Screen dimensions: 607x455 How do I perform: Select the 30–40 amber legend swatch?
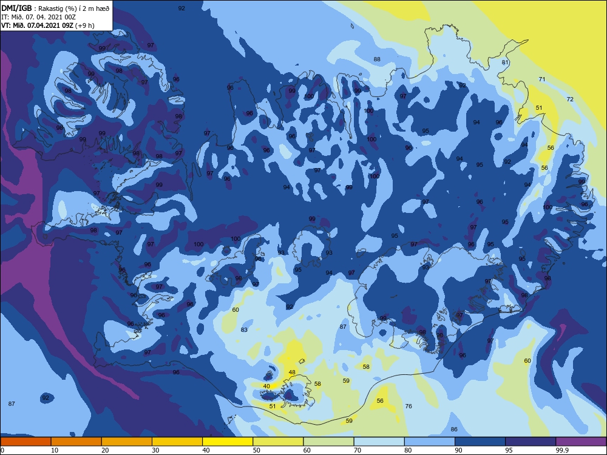[x=177, y=442]
